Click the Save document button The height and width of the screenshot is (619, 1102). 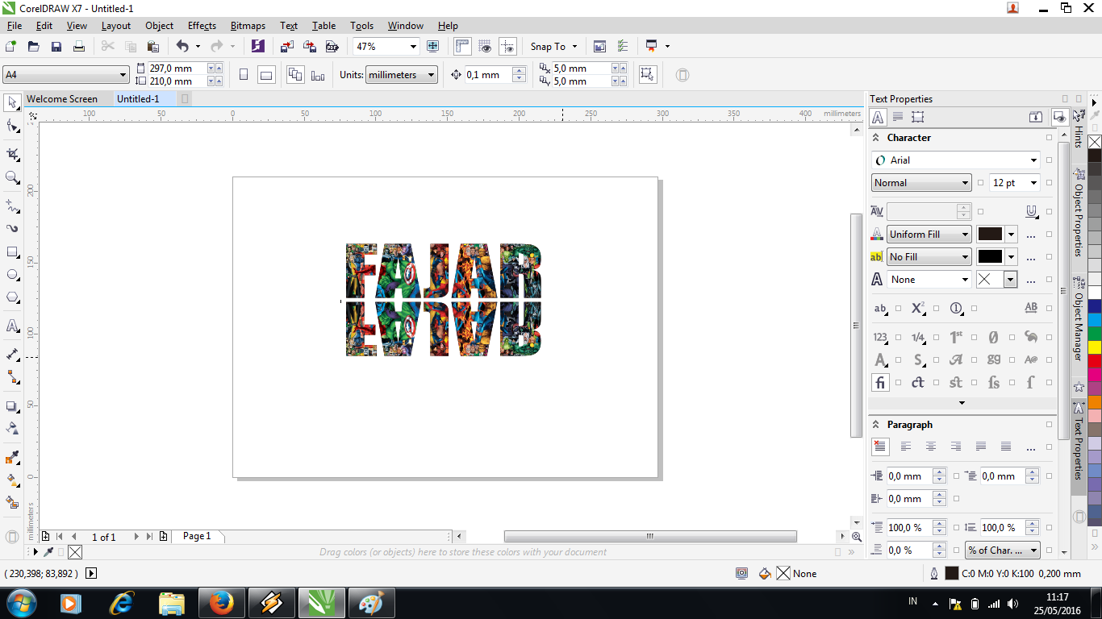tap(56, 46)
